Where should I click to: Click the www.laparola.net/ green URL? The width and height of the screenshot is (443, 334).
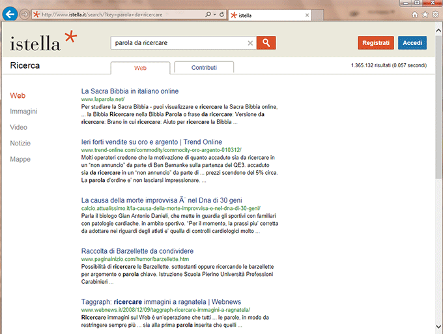pyautogui.click(x=103, y=99)
